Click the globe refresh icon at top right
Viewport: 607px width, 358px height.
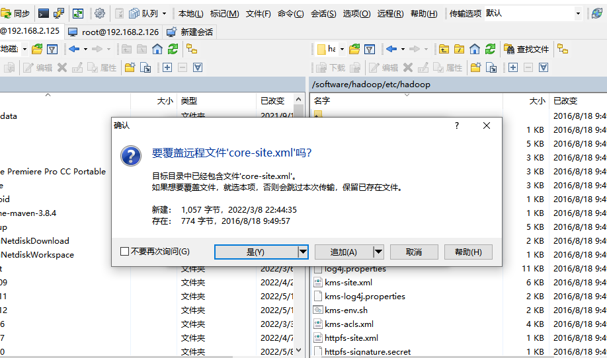point(596,13)
